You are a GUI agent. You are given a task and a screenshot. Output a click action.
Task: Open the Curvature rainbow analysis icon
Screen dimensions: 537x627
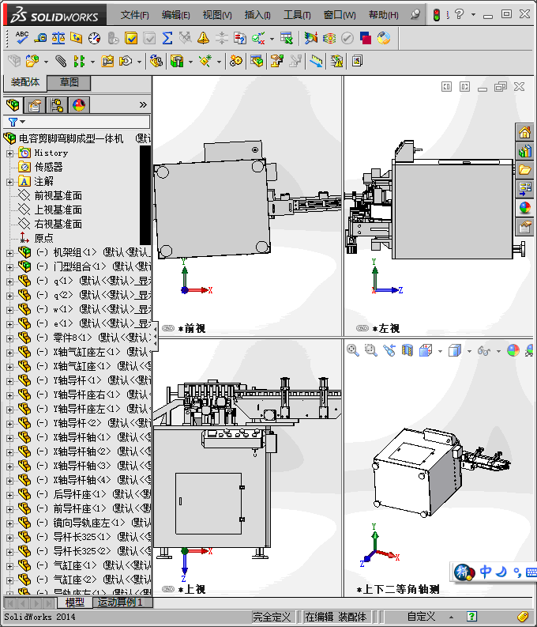(329, 38)
